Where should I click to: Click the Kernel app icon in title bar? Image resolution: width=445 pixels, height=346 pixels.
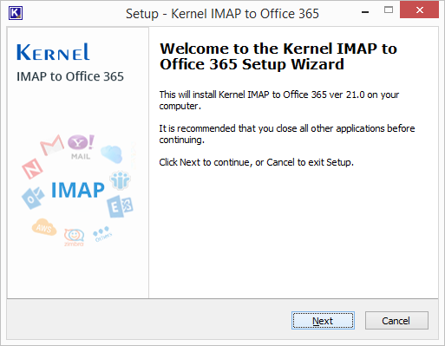(16, 13)
